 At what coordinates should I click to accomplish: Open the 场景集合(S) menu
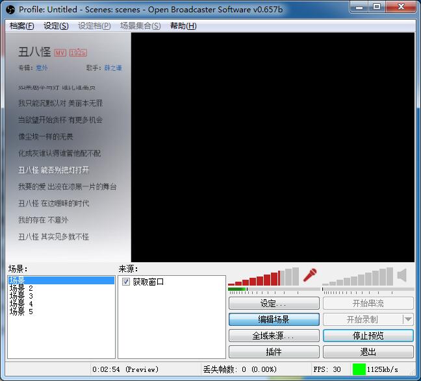[x=140, y=26]
